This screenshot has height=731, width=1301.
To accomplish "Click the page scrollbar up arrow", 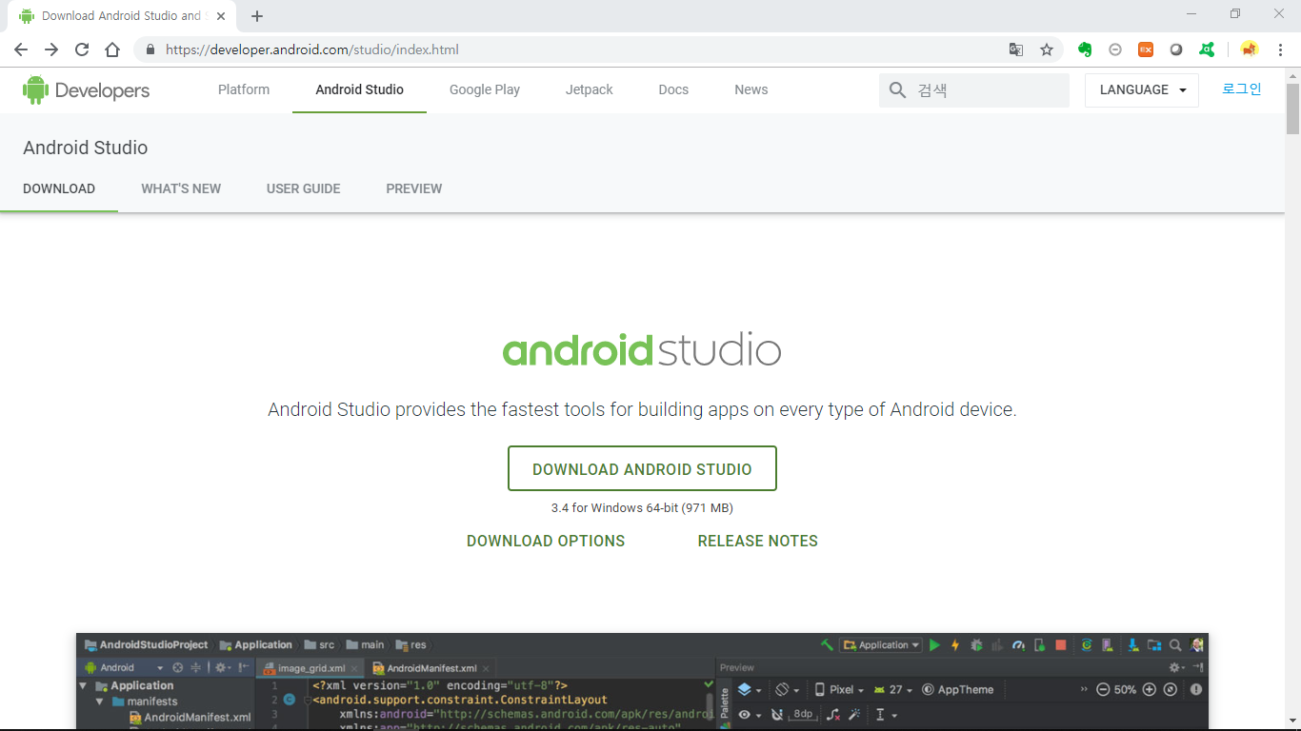I will [x=1292, y=75].
